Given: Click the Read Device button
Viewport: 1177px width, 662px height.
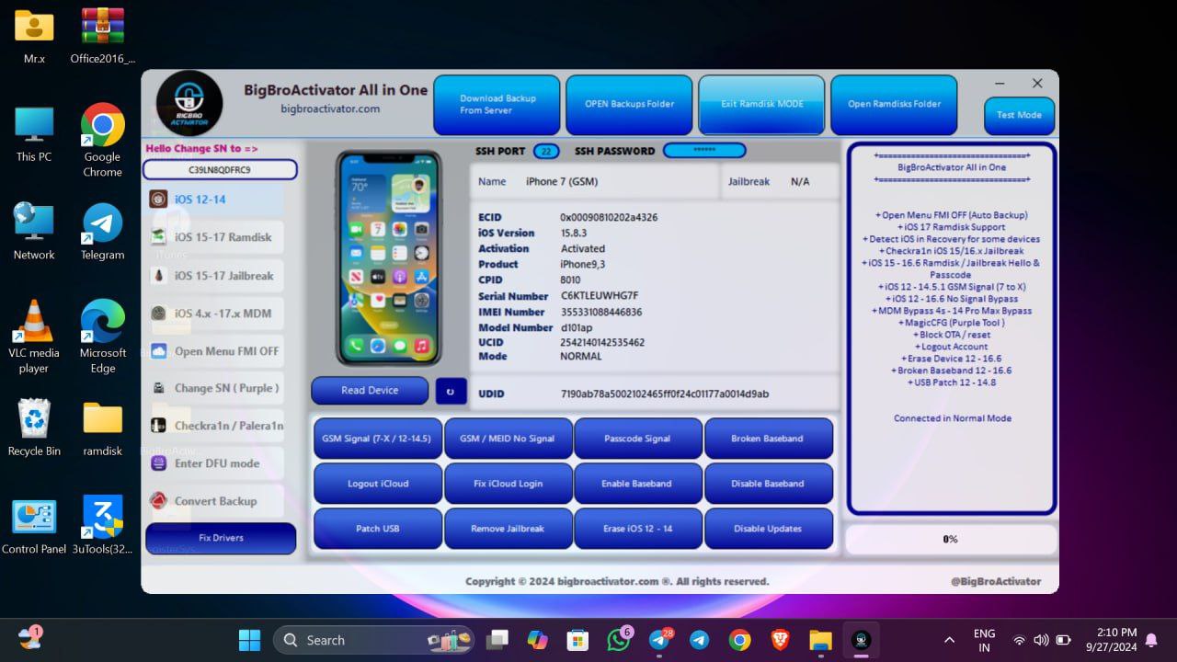Looking at the screenshot, I should click(x=370, y=390).
